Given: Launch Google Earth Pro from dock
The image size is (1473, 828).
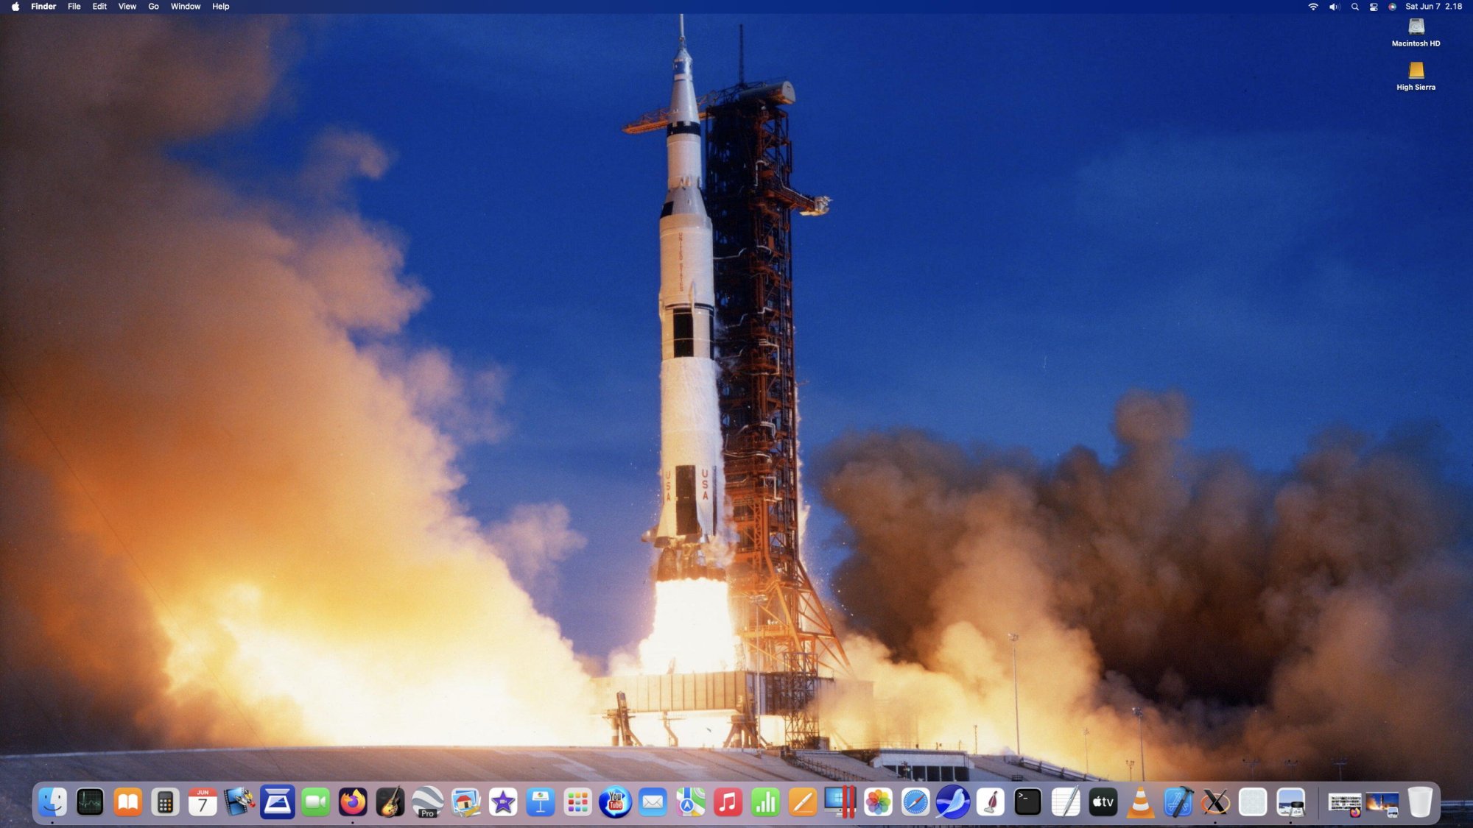Looking at the screenshot, I should [428, 802].
